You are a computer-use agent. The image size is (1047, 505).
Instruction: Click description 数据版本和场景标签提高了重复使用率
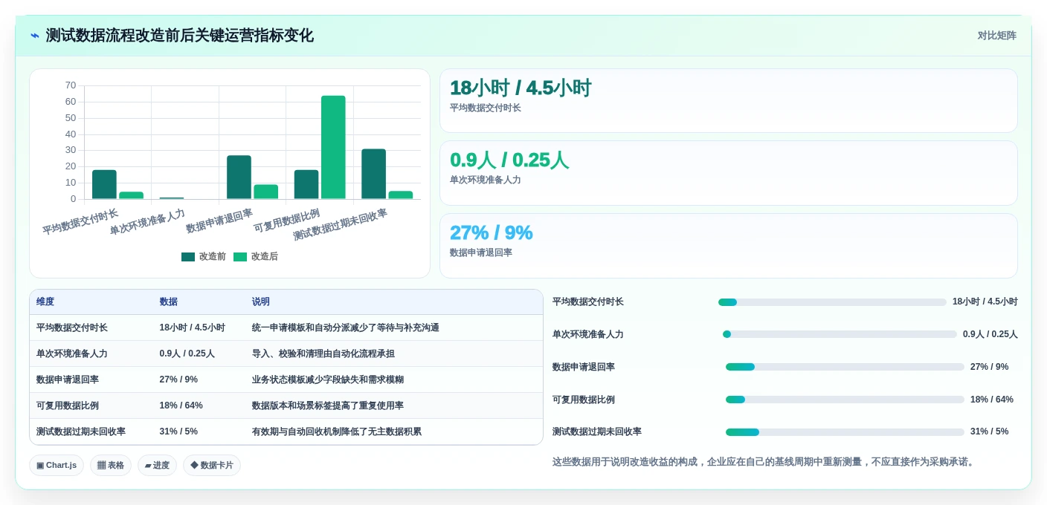tap(328, 405)
